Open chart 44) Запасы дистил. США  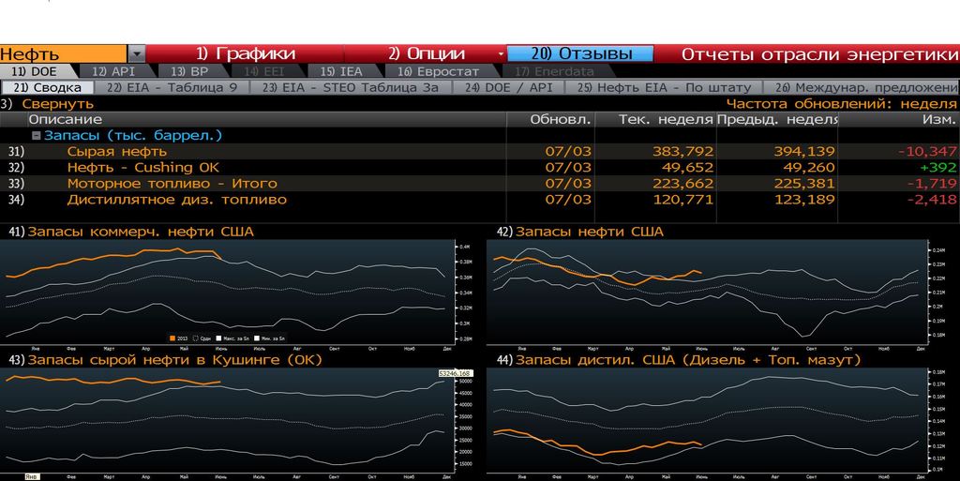point(679,360)
